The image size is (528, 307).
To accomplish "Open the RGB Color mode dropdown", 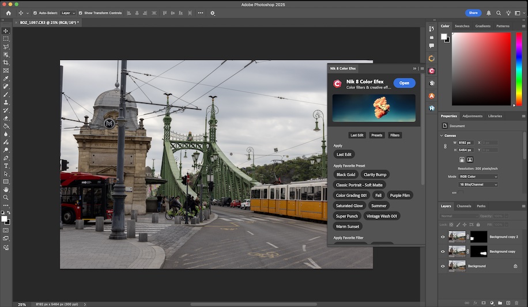I will coord(477,176).
